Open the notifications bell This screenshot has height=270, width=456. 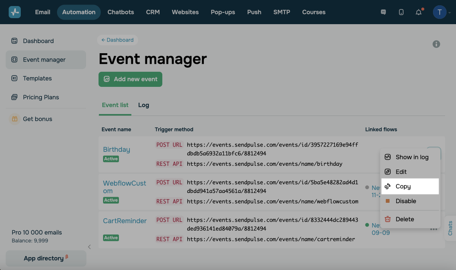pos(419,12)
